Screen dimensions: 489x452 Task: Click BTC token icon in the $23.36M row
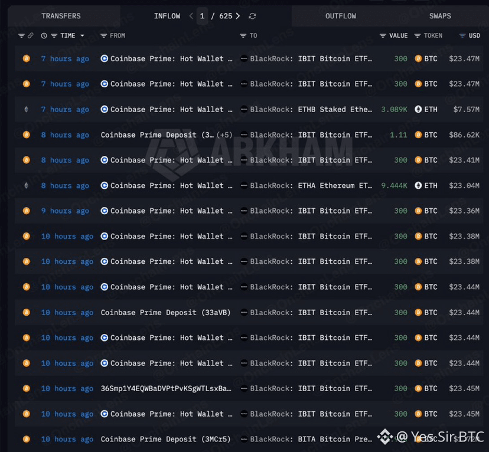click(418, 211)
